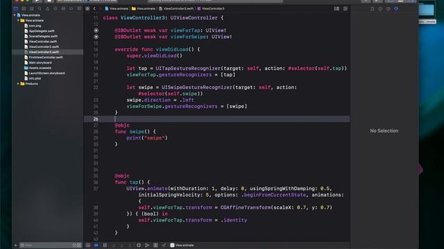Click 'CGAffineTransform' in the code
Screen dimensions: 444x249
[x=246, y=207]
